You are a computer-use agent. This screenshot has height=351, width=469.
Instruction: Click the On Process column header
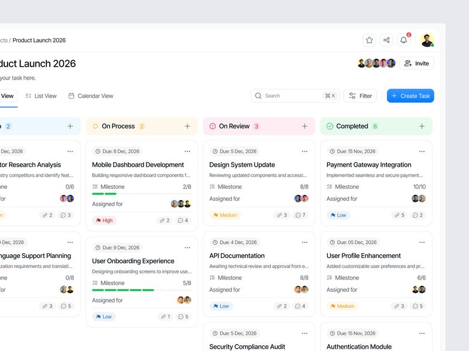pos(142,126)
